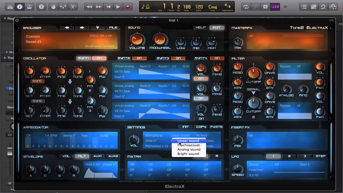This screenshot has height=193, width=343.
Task: Click the first filter CUTOFF knob
Action: (x=253, y=73)
